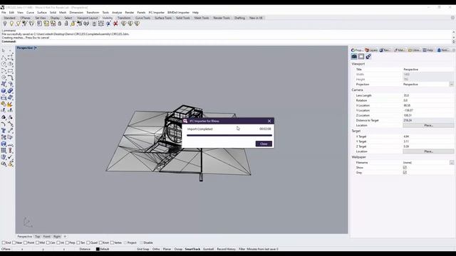Enable the Near osnap checkbox
This screenshot has width=456, height=256.
pos(14,242)
